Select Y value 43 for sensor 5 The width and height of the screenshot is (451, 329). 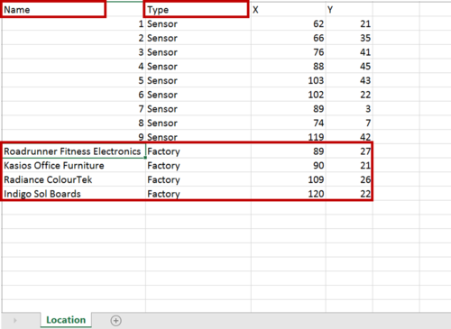coord(349,80)
